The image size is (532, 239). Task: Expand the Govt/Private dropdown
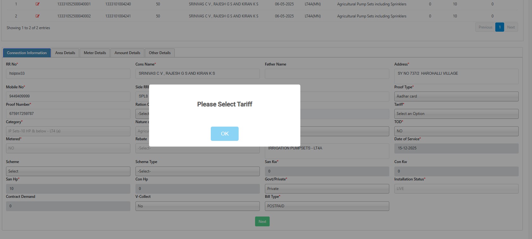coord(327,189)
